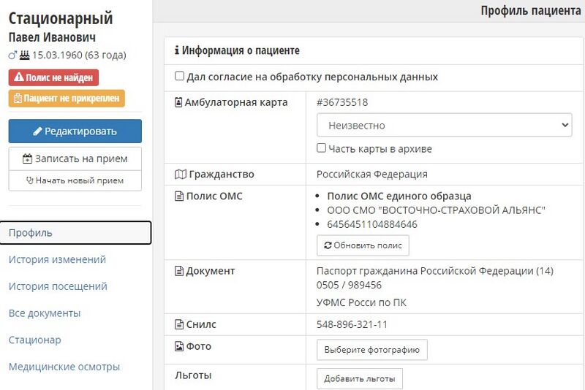Click ambulatory card number #36735518
Screen dimensions: 585x390
pyautogui.click(x=342, y=102)
